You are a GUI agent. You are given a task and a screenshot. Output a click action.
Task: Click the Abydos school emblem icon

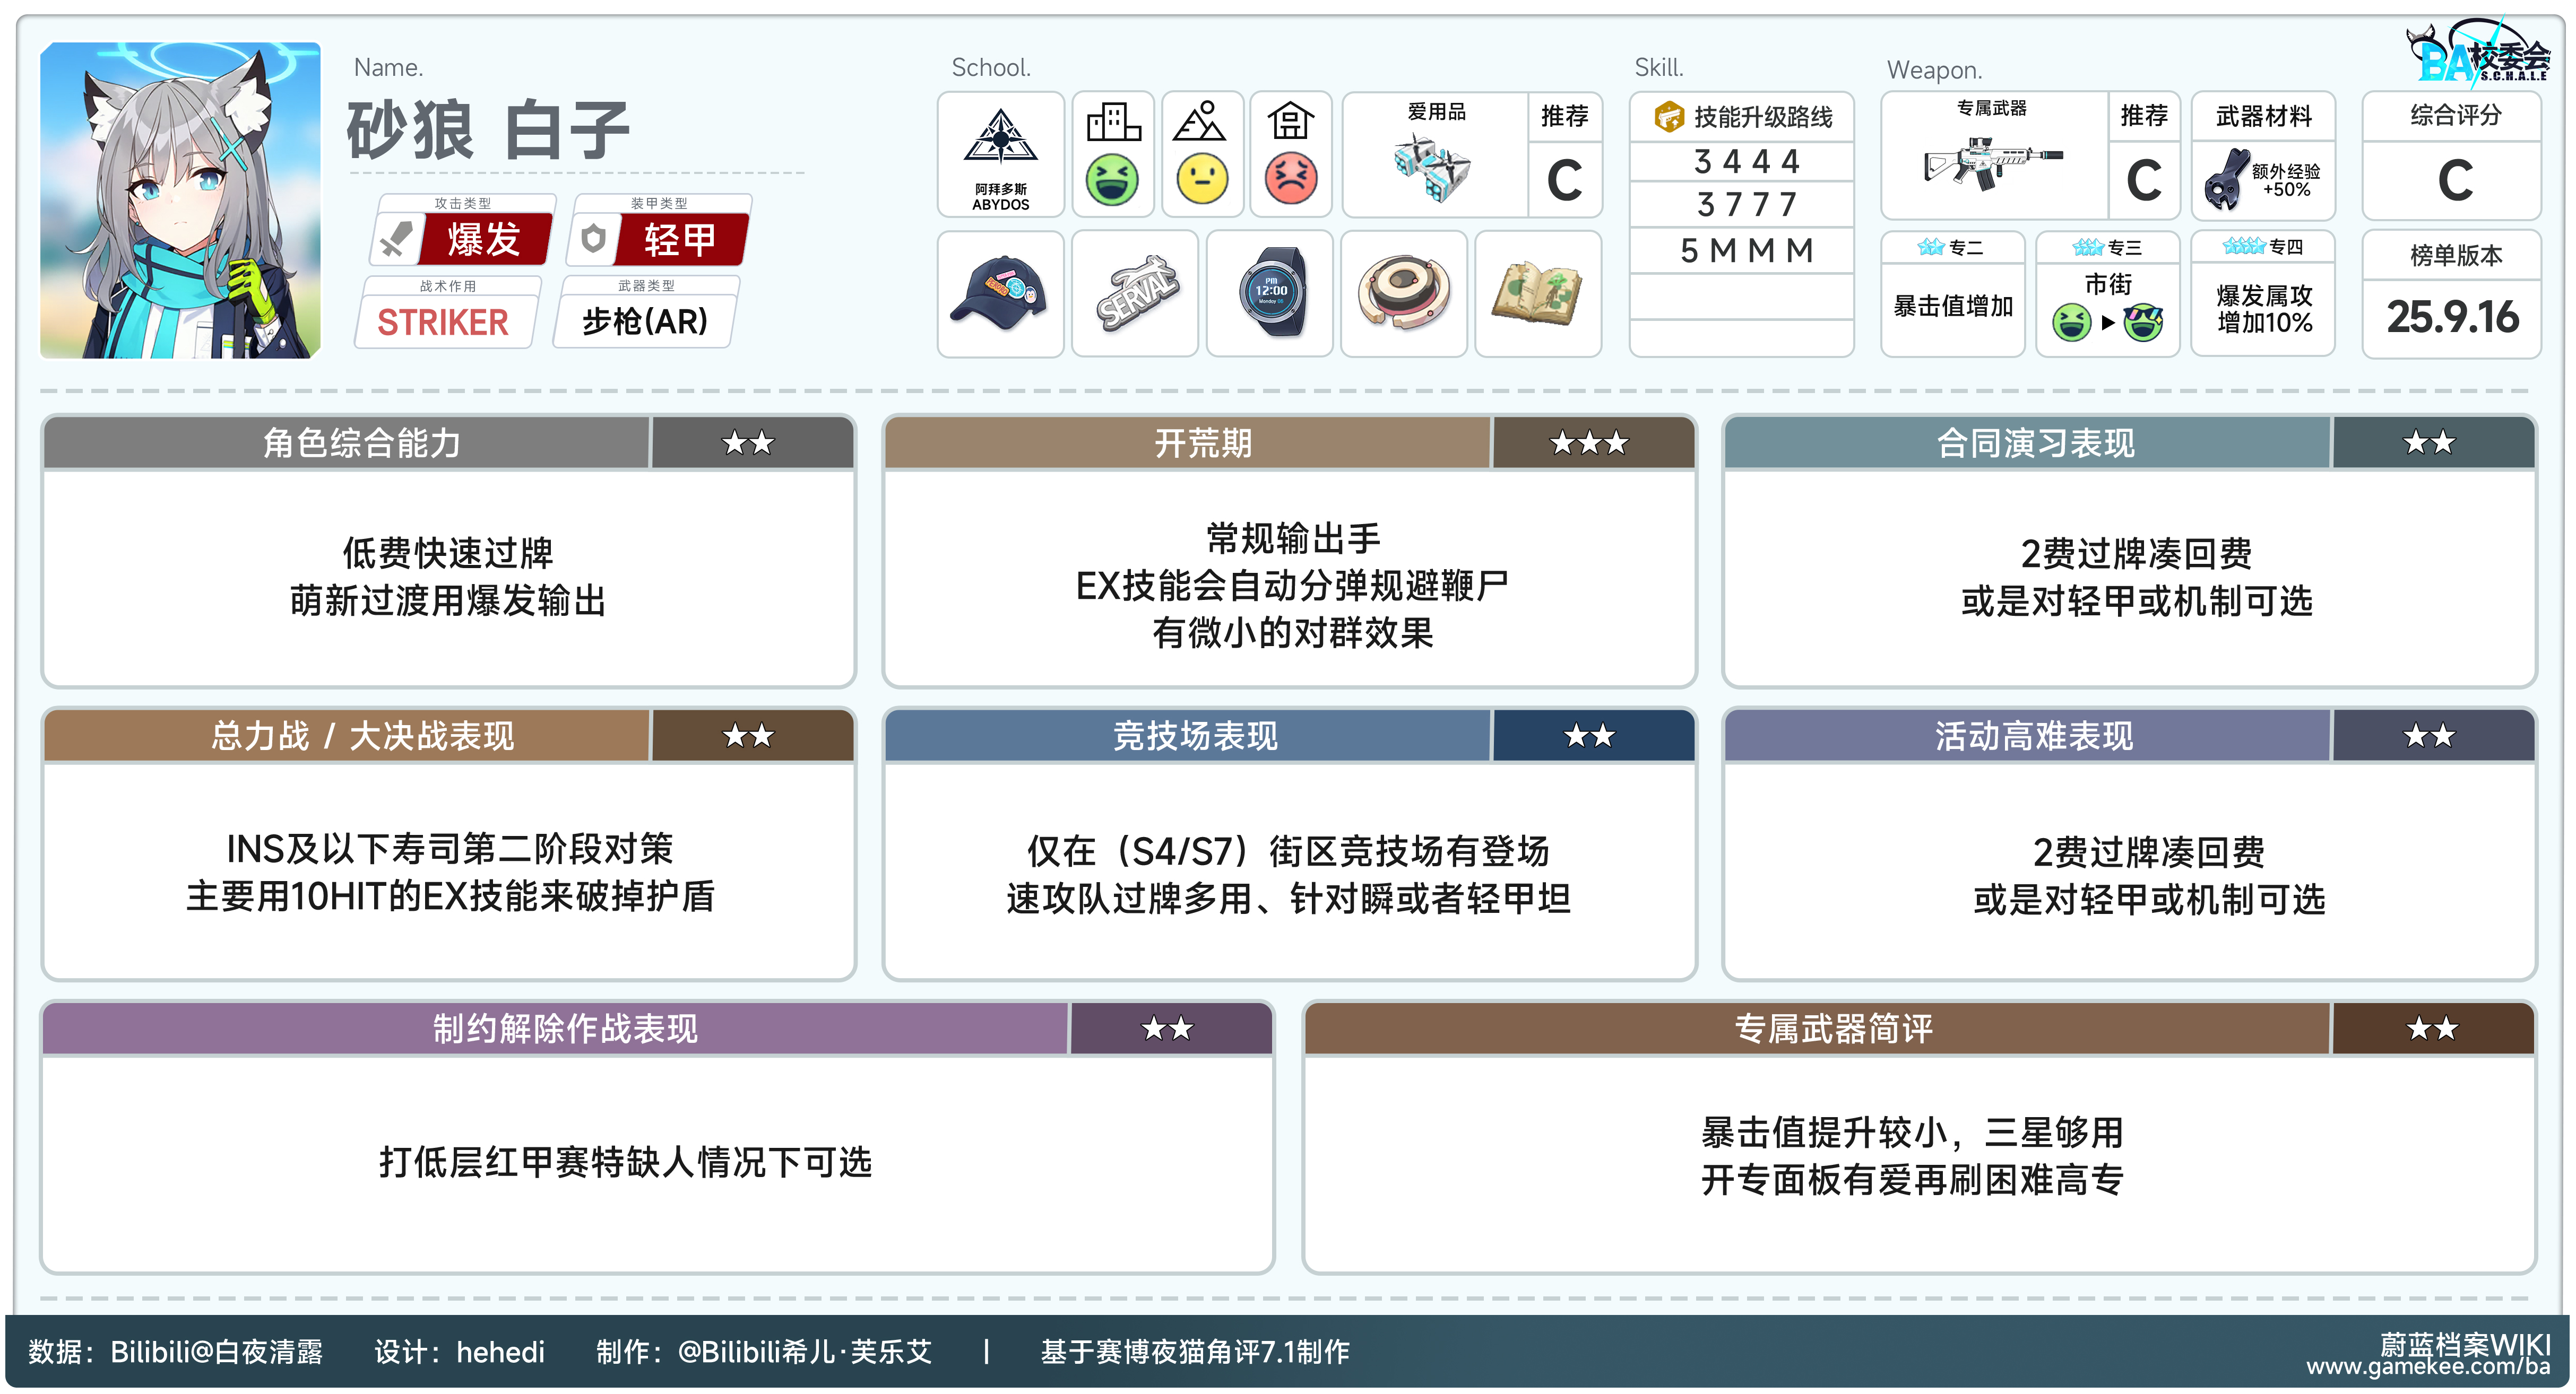pos(1000,138)
